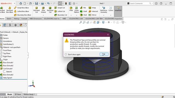The height and width of the screenshot is (98, 175).
Task: Switch to the Evaluate tab
Action: click(24, 19)
